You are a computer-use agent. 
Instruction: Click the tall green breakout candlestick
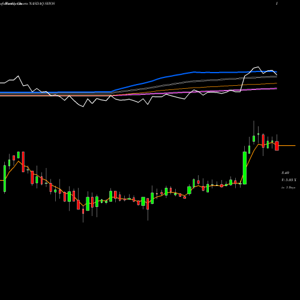pos(245,168)
